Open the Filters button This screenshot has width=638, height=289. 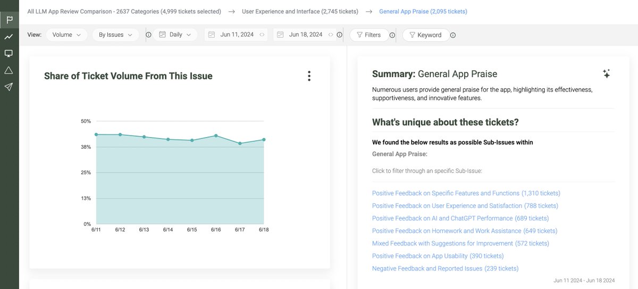point(368,35)
